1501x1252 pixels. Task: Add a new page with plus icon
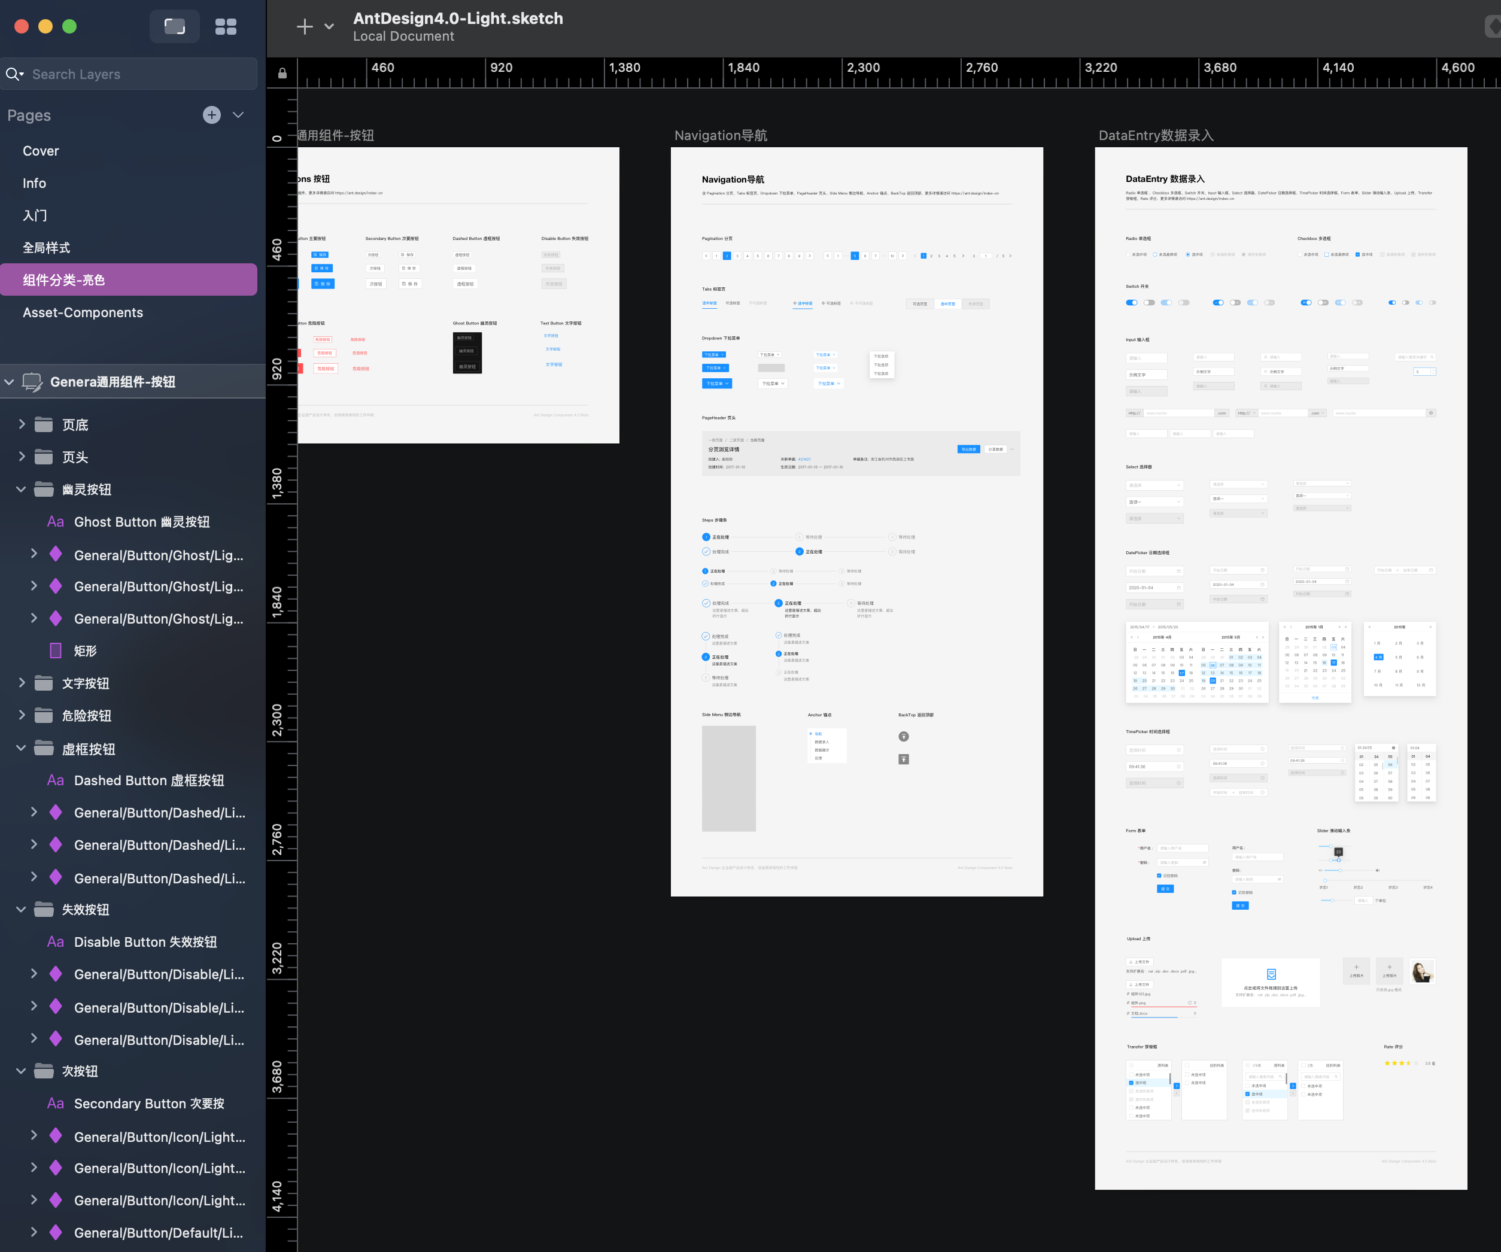pyautogui.click(x=212, y=115)
